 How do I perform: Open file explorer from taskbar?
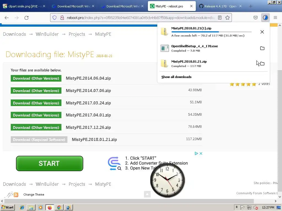(31, 207)
